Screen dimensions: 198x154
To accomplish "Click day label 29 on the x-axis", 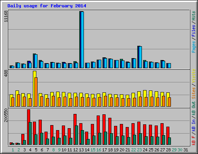I will [x=174, y=150].
